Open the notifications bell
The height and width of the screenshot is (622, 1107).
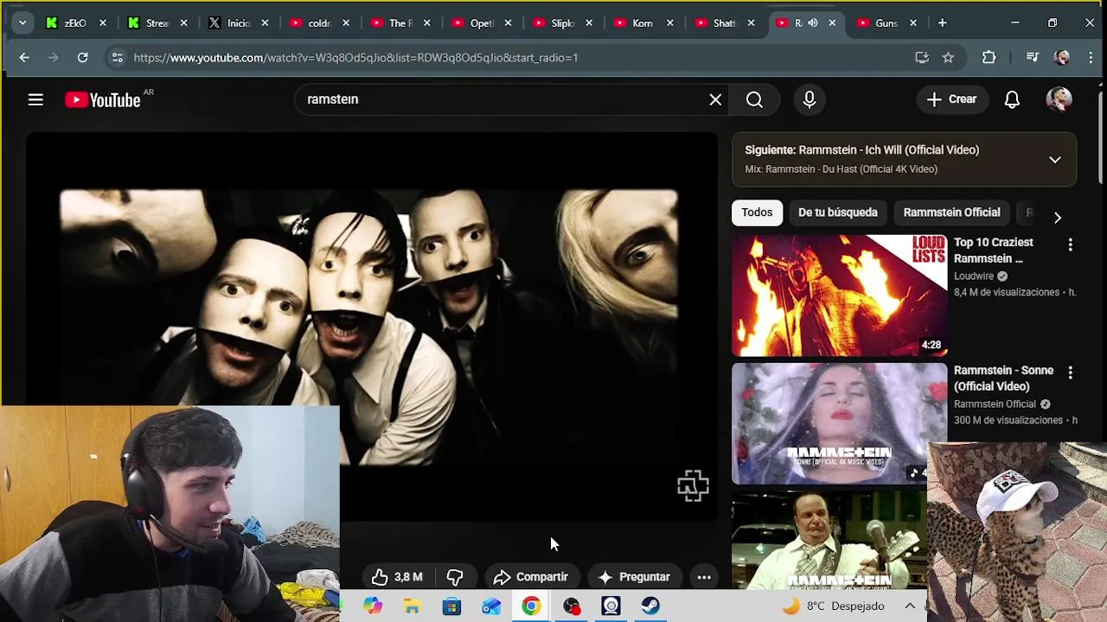click(x=1012, y=99)
